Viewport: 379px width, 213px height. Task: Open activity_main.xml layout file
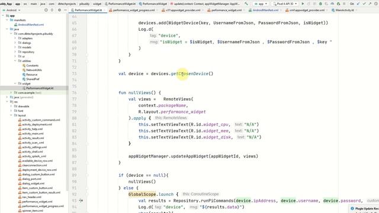33,134
